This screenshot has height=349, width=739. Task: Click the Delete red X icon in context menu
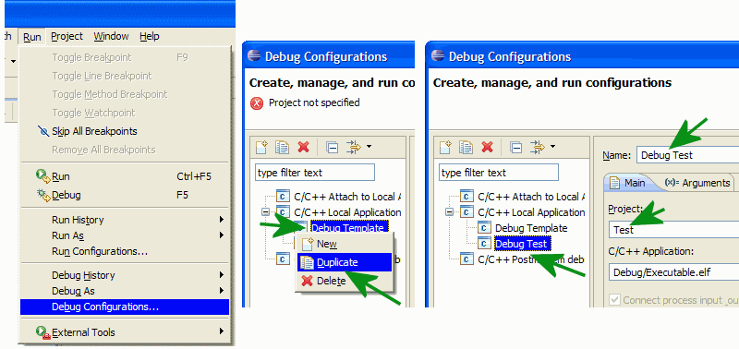307,281
